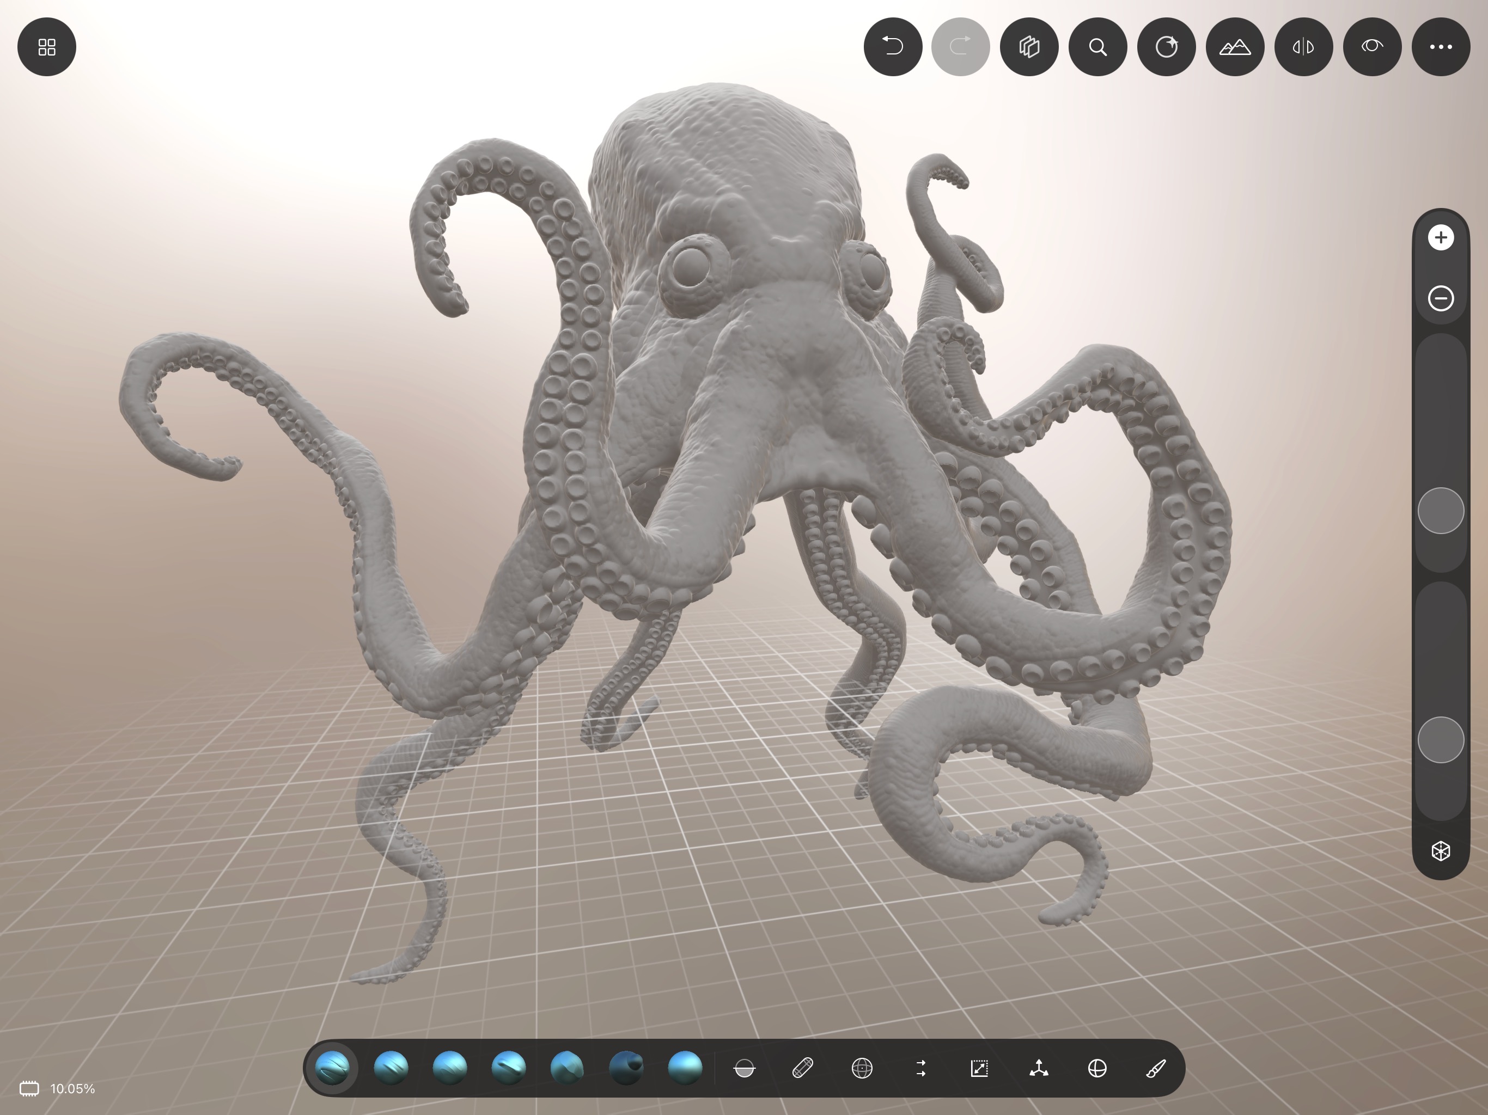Screen dimensions: 1488x1115
Task: Open the environment mountains panel
Action: 1235,47
